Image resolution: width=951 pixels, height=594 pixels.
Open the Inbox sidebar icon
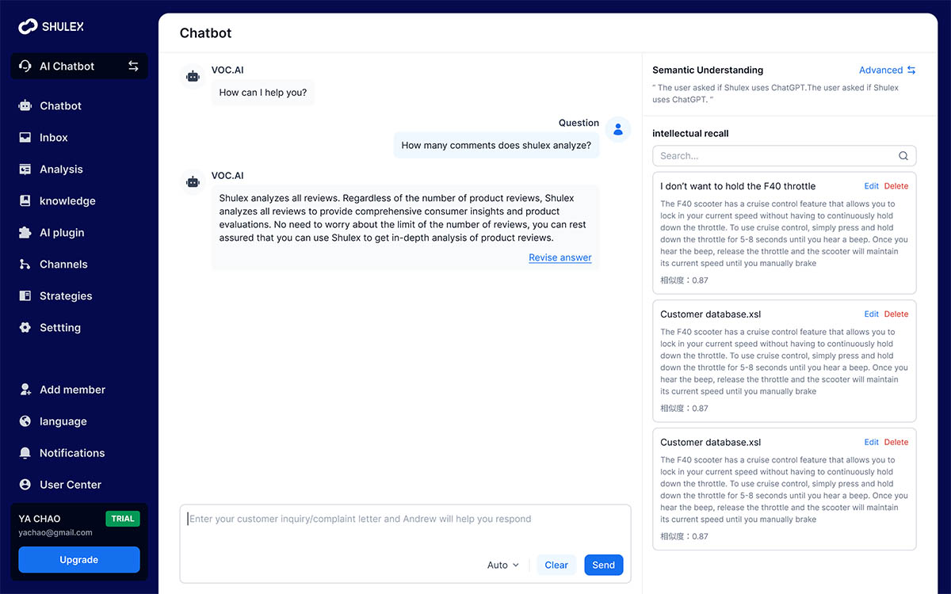pos(25,138)
